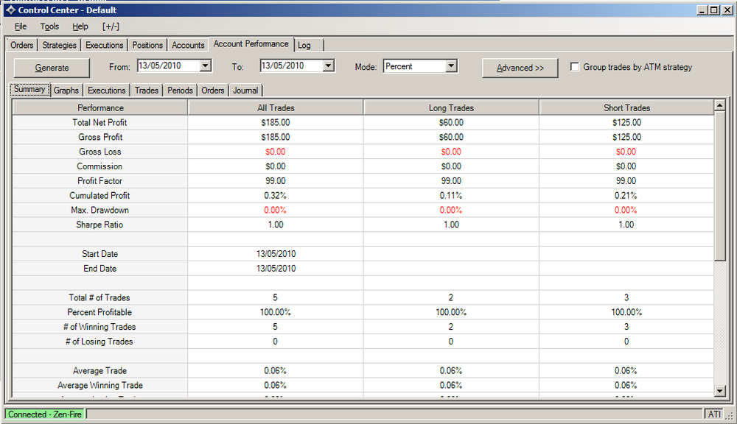The width and height of the screenshot is (737, 424).
Task: Click the End Date row label
Action: point(99,269)
